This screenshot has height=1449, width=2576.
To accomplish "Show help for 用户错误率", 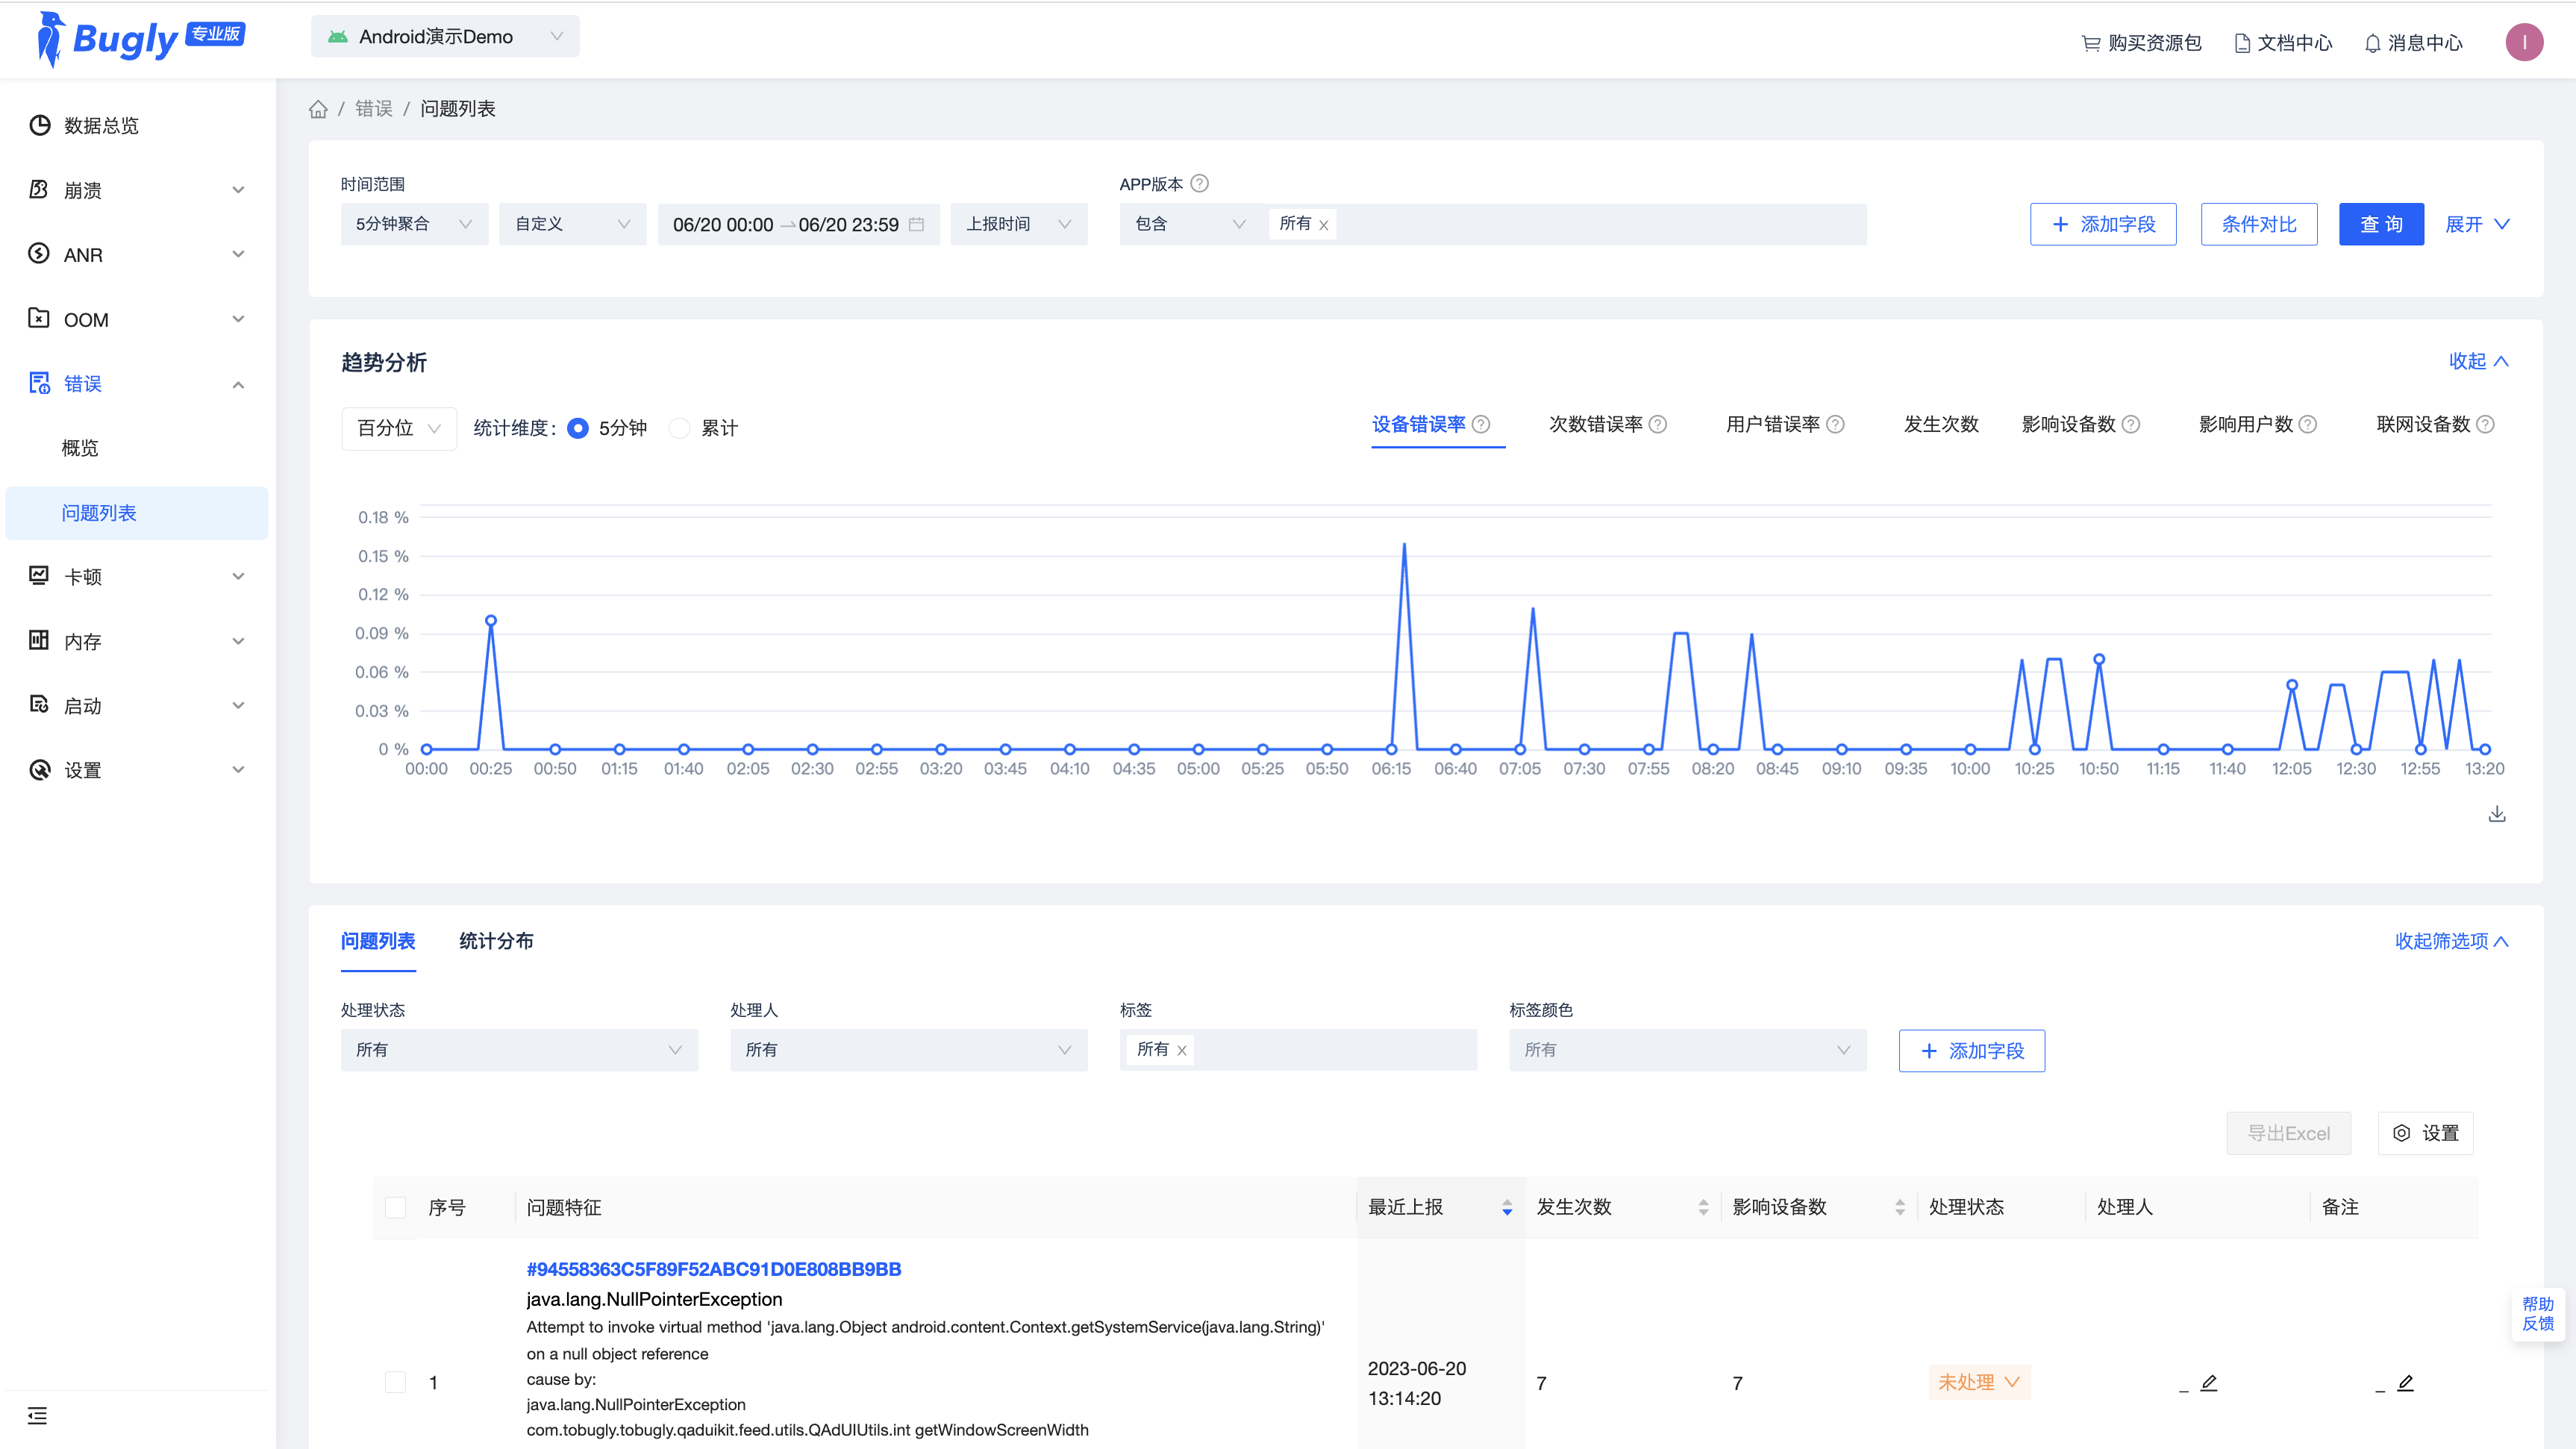I will point(1835,424).
